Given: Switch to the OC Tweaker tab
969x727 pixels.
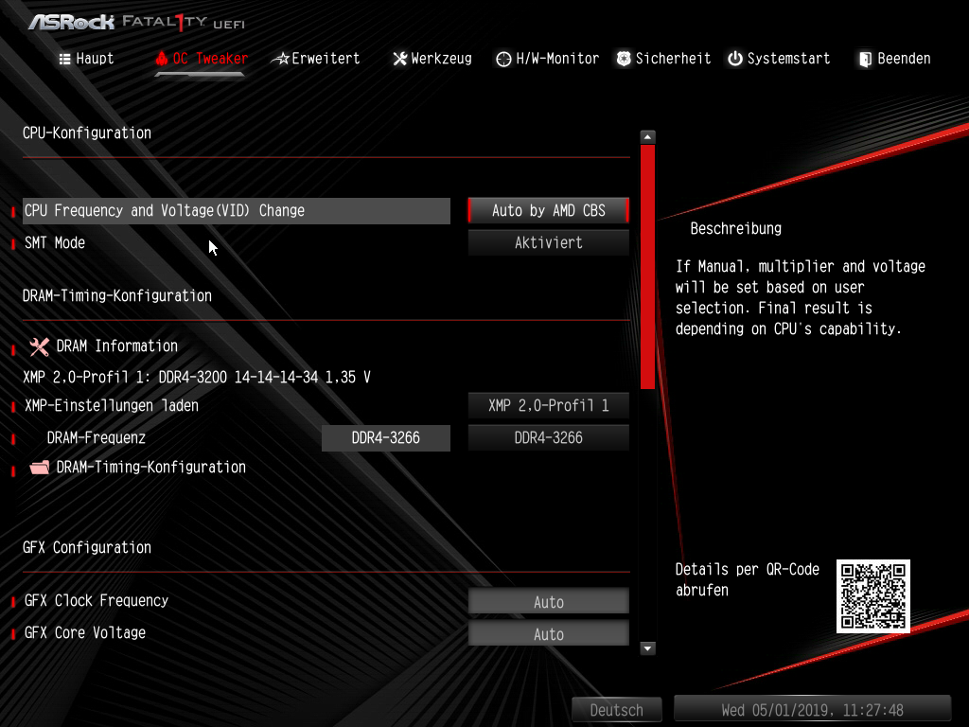Looking at the screenshot, I should click(x=202, y=59).
